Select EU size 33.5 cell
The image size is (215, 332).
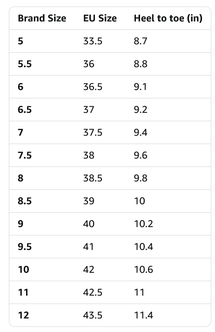pos(93,41)
